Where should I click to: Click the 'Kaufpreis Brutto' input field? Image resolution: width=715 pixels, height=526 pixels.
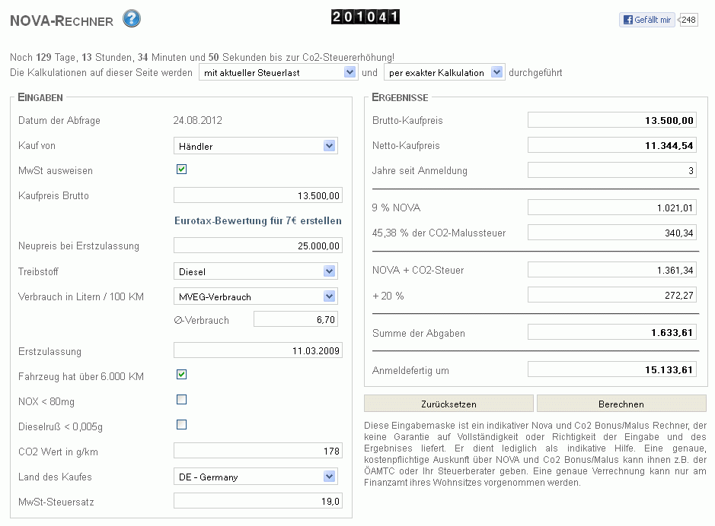(x=257, y=195)
